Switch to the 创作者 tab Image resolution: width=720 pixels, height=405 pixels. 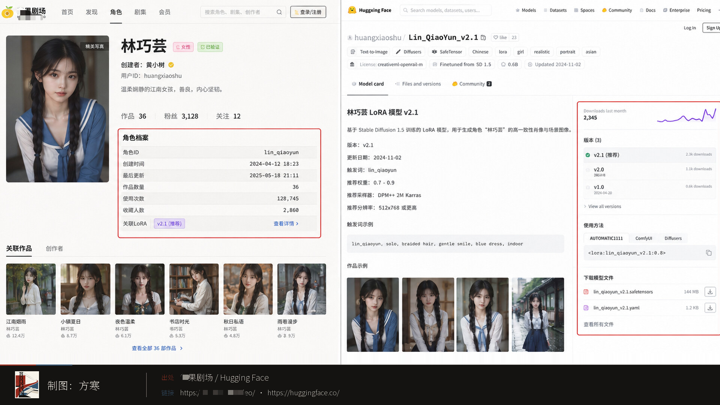click(x=54, y=249)
